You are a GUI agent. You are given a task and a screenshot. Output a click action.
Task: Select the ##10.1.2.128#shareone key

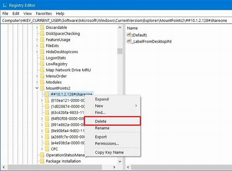point(71,94)
